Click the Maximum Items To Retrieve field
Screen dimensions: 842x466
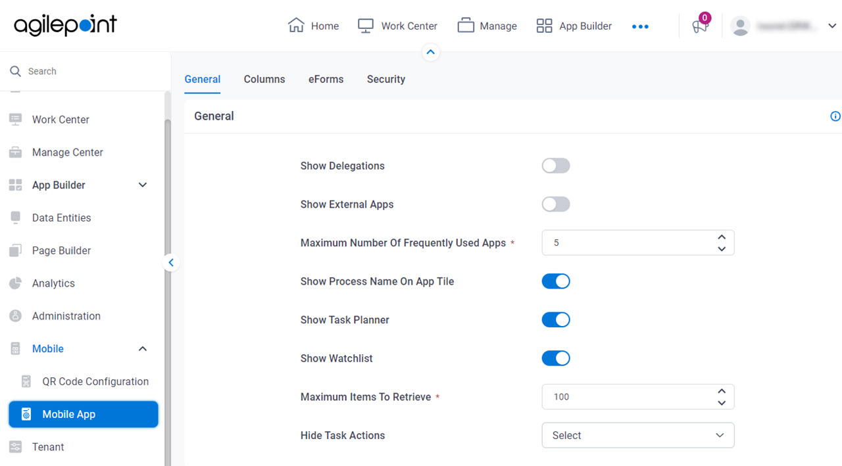pos(638,397)
